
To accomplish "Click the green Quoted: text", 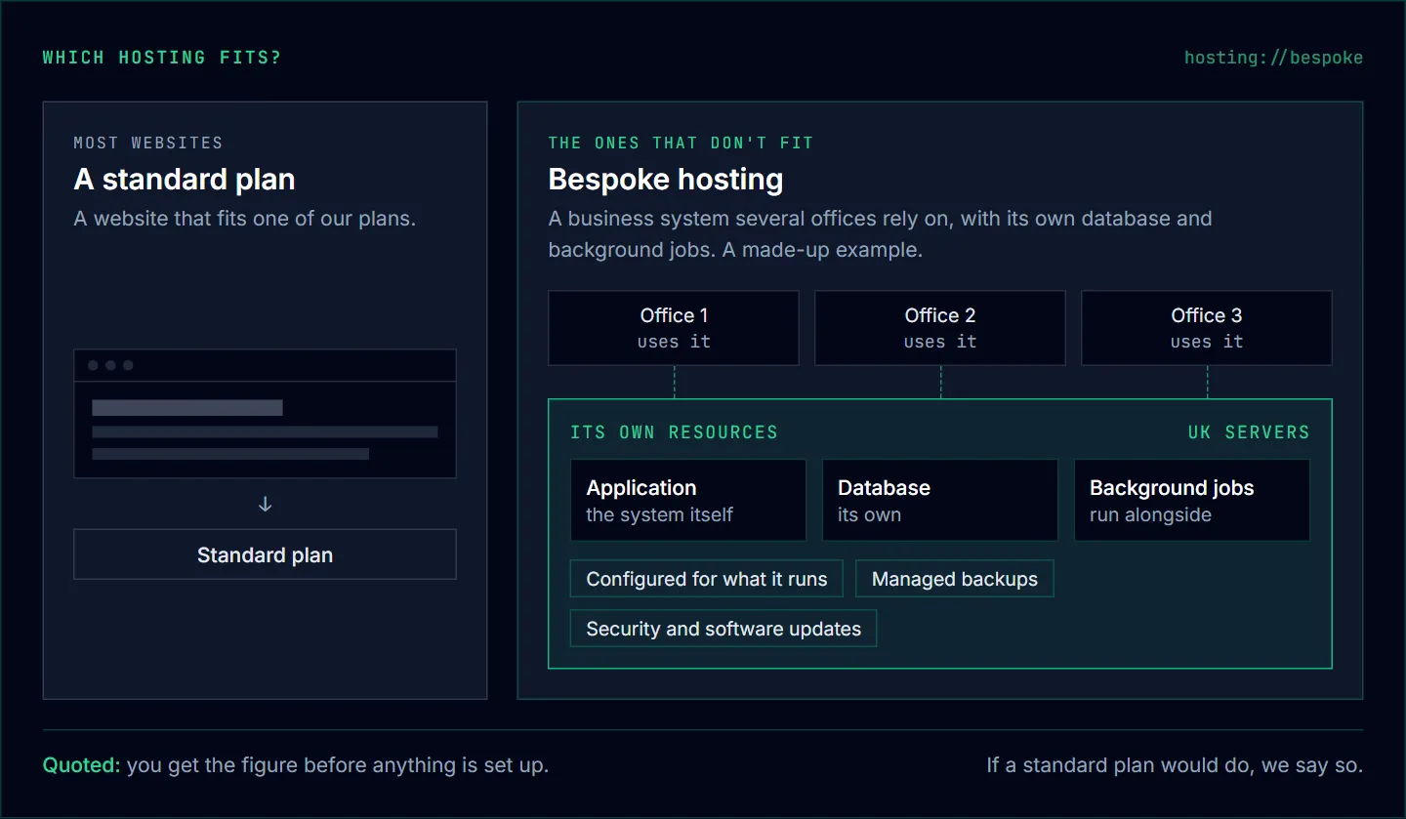I will (82, 765).
